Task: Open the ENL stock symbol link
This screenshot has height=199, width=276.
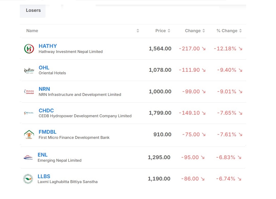Action: point(43,155)
